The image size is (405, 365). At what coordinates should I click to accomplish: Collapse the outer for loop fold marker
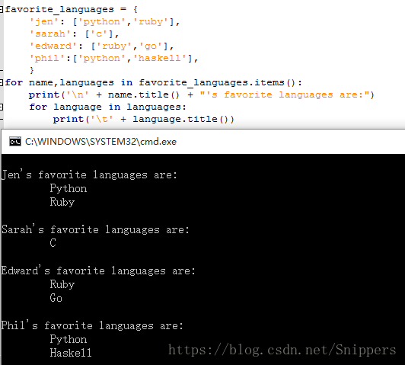click(x=1, y=83)
